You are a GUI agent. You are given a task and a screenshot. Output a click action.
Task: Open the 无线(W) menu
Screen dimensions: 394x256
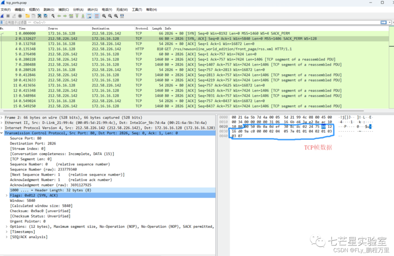(x=122, y=10)
